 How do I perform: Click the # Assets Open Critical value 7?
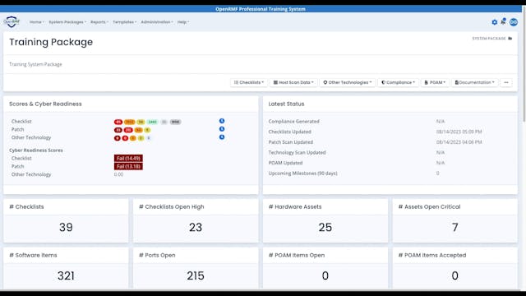tap(454, 227)
